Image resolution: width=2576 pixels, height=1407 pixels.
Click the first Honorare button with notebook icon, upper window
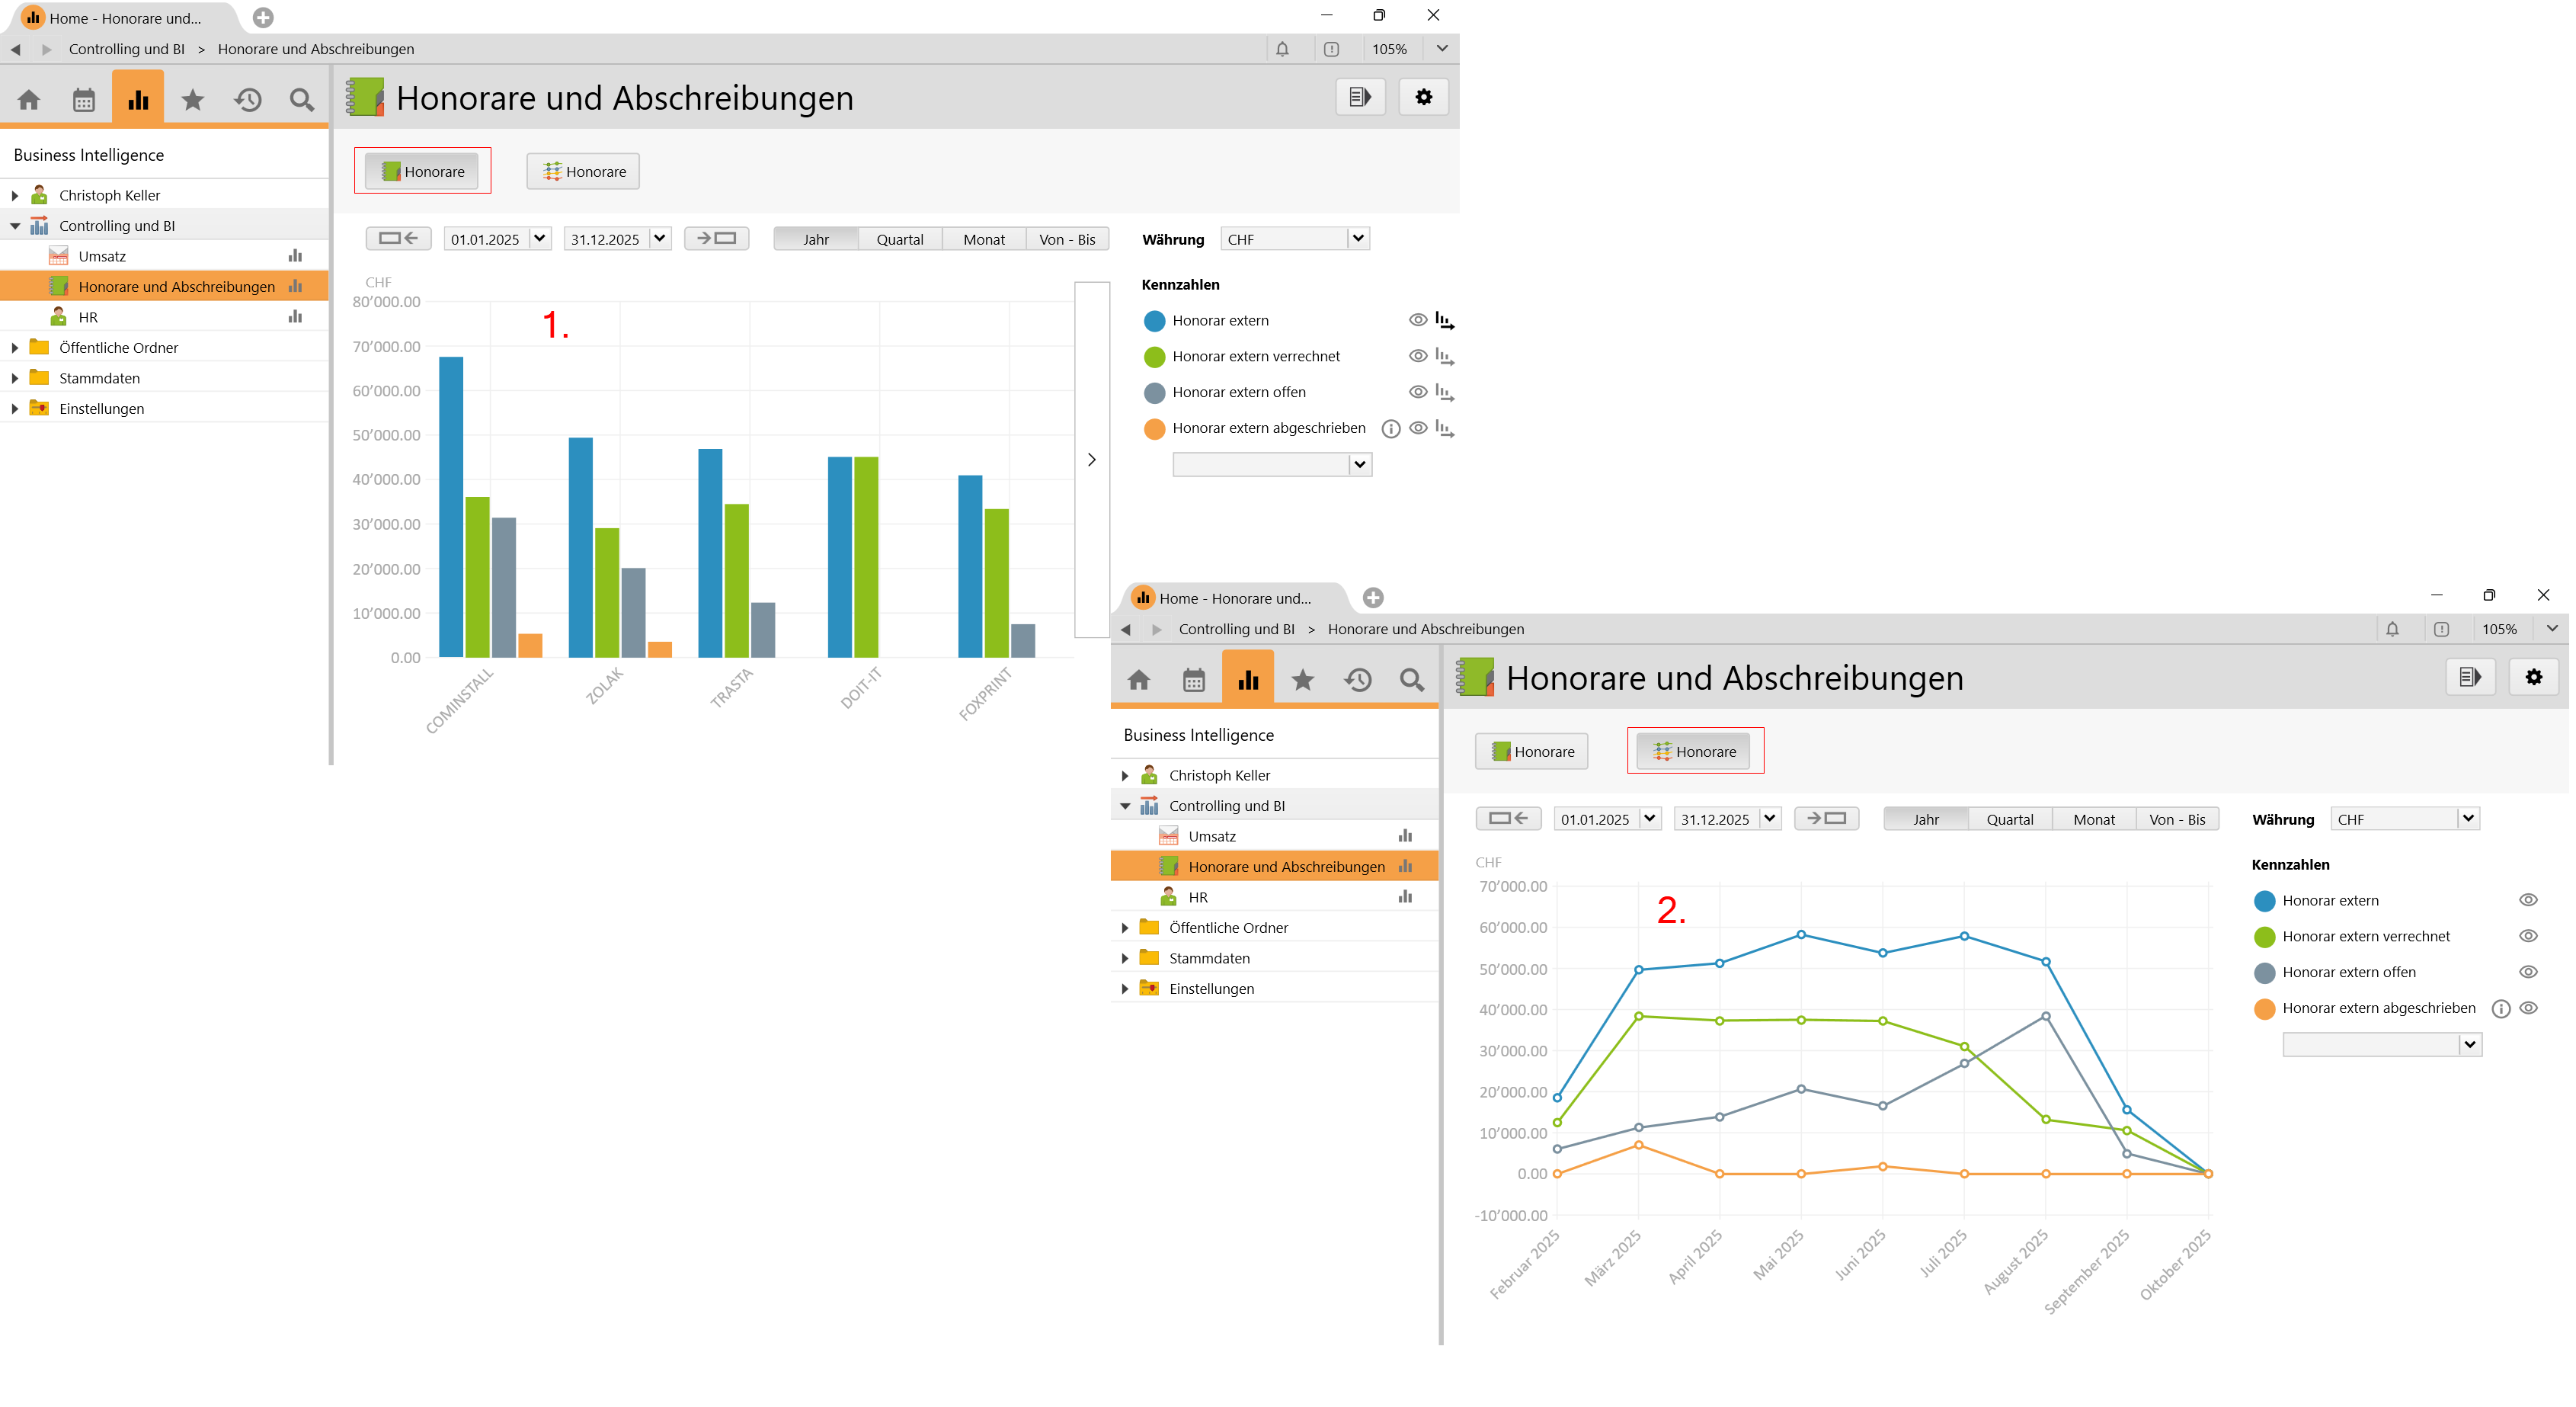[x=423, y=171]
